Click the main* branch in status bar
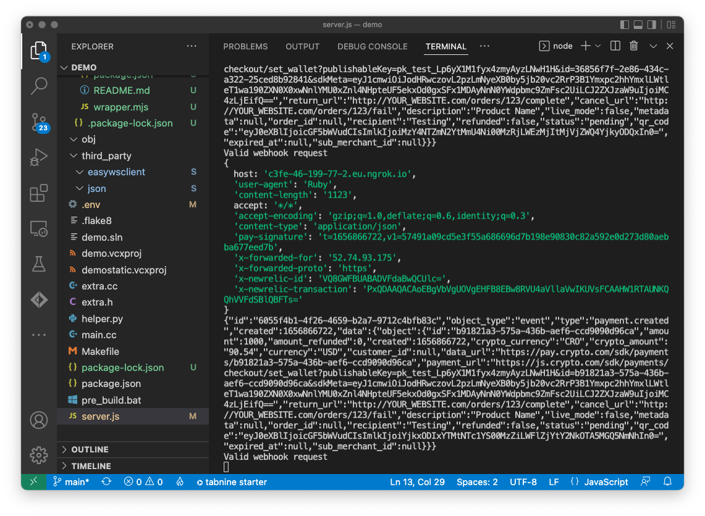Screen dimensions: 705x516 (x=71, y=482)
